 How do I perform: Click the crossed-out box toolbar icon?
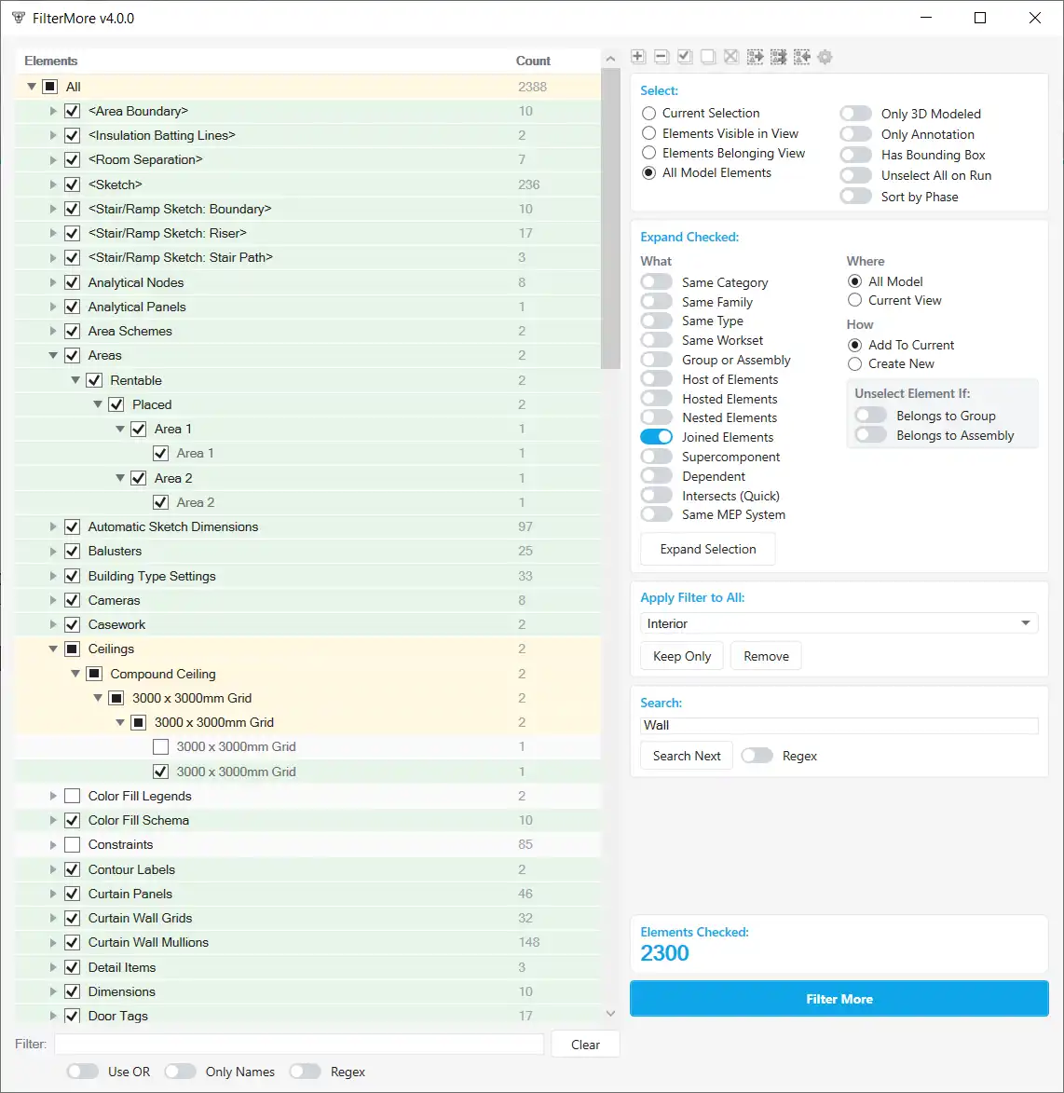(x=731, y=57)
